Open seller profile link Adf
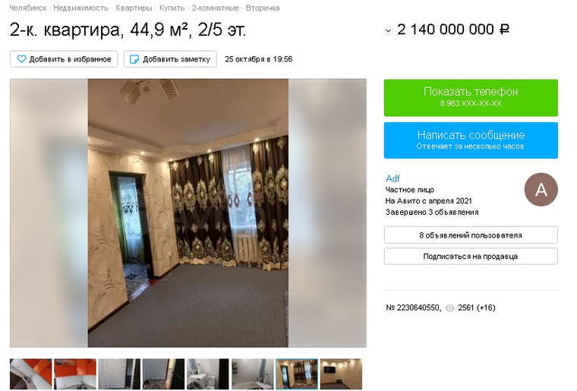Viewport: 577px width, 391px height. click(393, 178)
